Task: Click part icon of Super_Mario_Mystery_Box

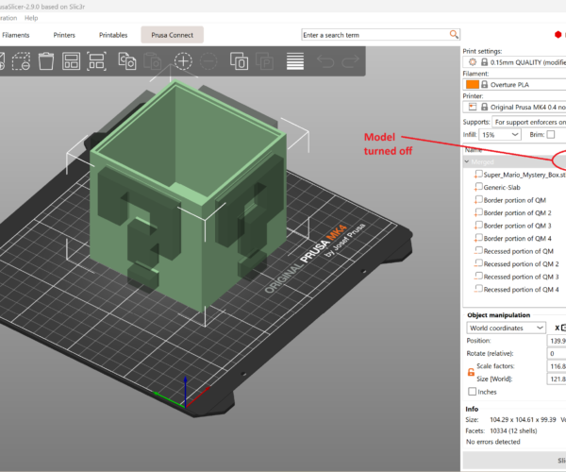Action: point(478,174)
